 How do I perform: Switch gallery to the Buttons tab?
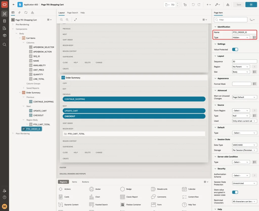[85, 182]
